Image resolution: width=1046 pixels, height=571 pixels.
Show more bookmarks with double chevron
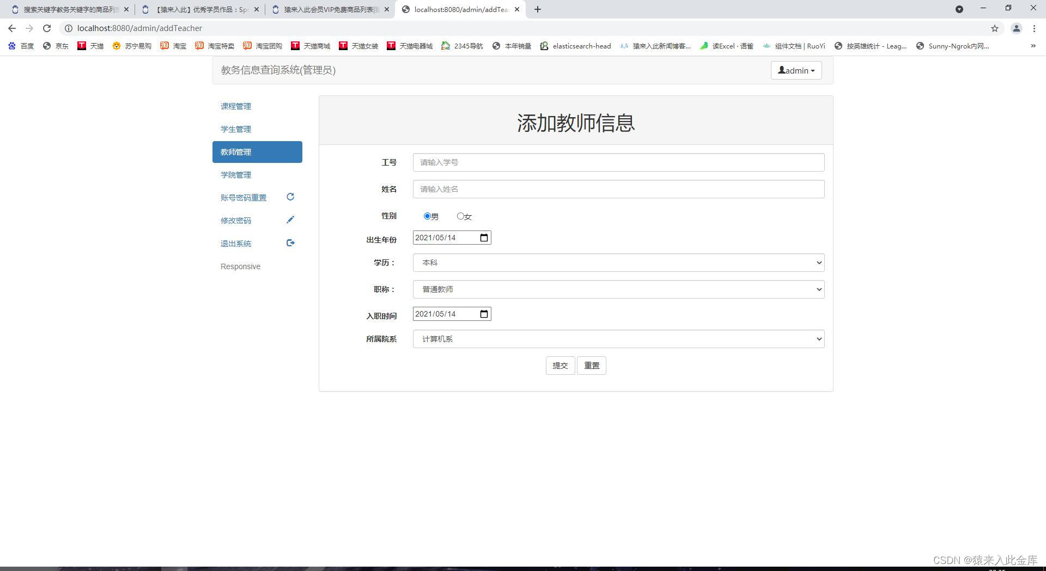pyautogui.click(x=1033, y=46)
